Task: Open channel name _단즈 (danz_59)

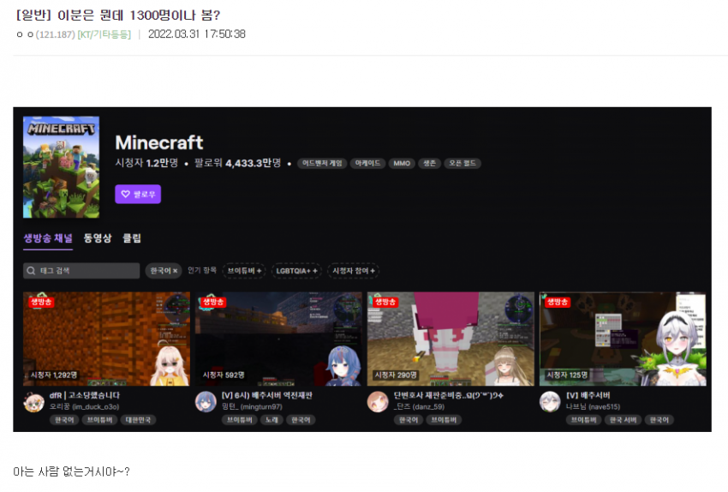Action: tap(420, 406)
